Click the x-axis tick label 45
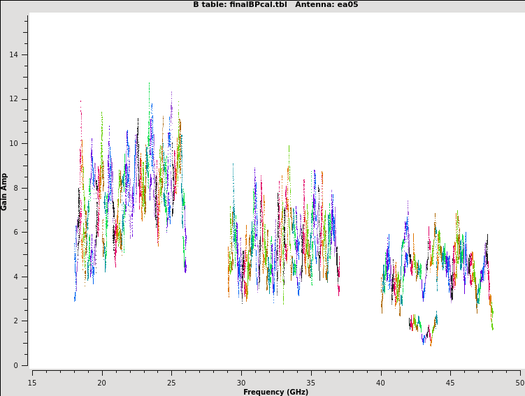 [451, 383]
